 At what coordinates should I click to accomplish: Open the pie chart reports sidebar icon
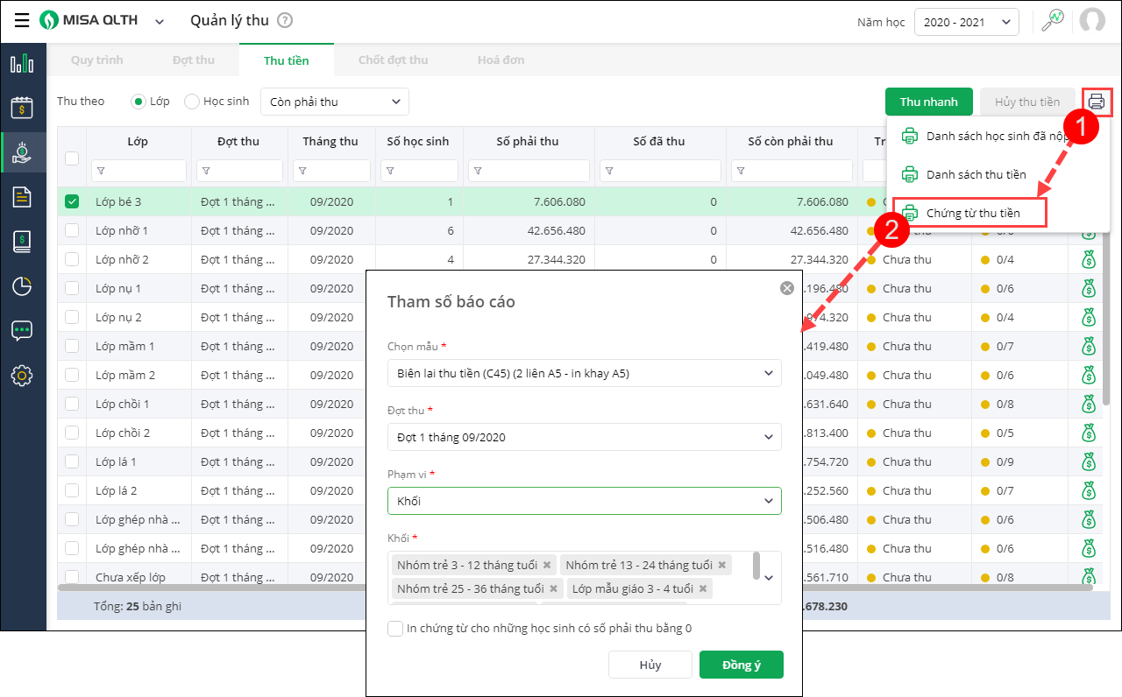pos(22,286)
